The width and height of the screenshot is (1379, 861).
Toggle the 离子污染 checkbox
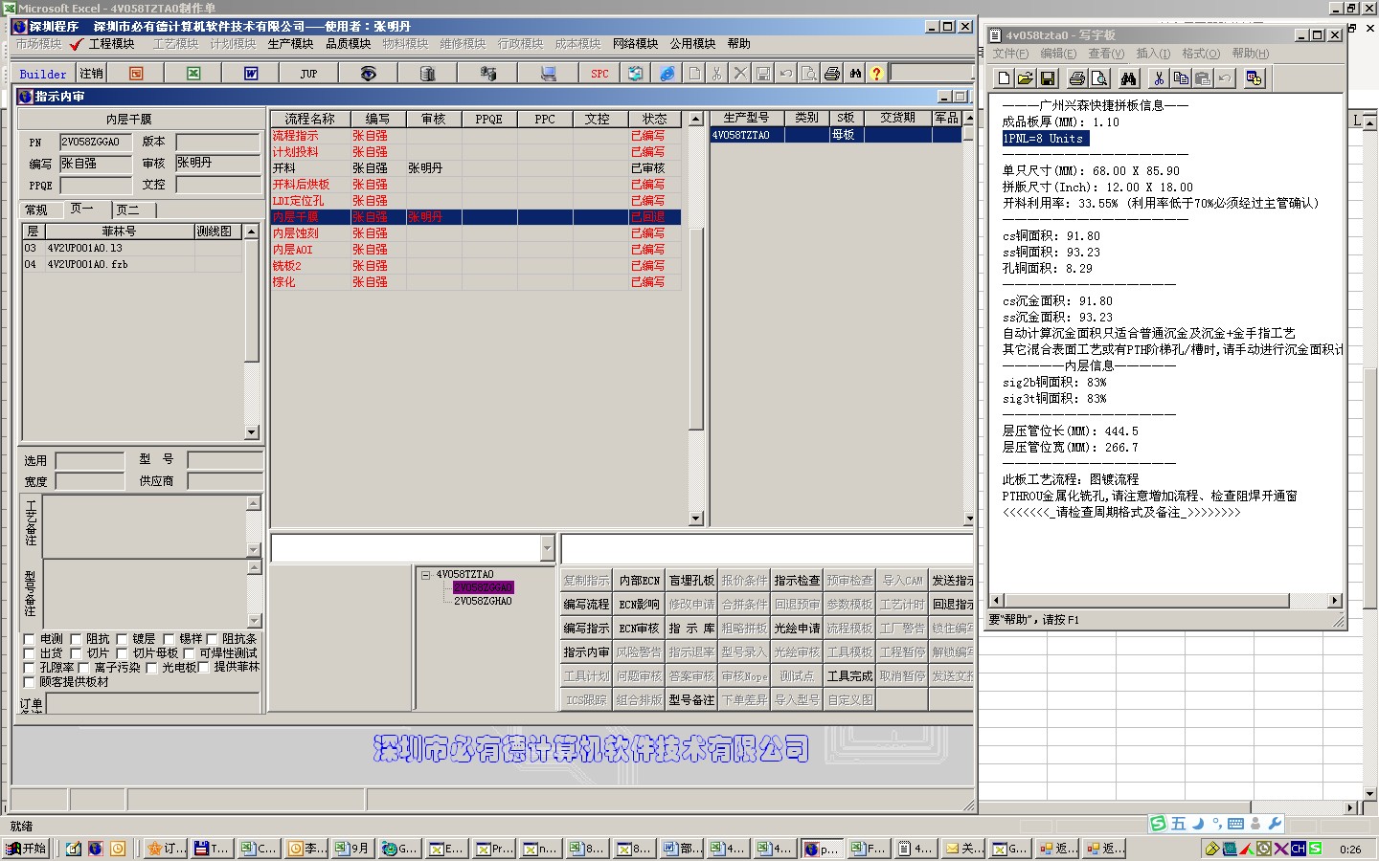pyautogui.click(x=83, y=668)
